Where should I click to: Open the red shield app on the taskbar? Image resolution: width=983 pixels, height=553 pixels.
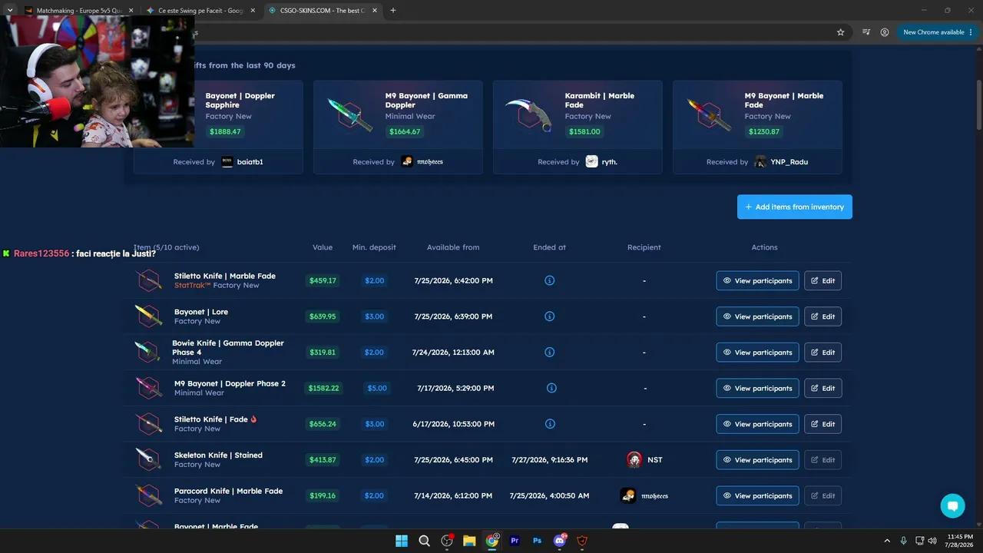(582, 541)
